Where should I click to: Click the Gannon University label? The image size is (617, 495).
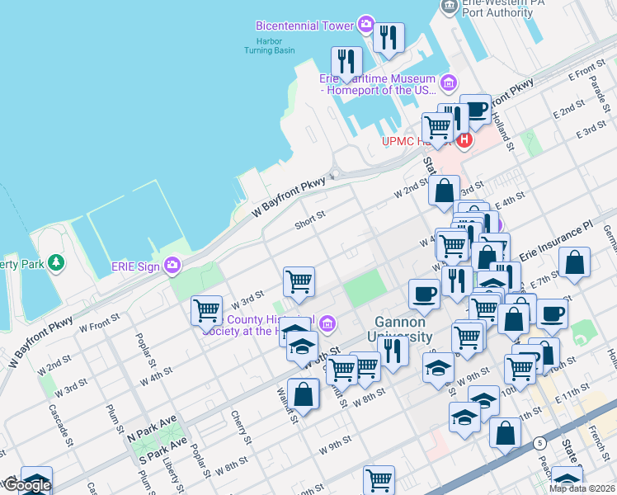(x=400, y=329)
